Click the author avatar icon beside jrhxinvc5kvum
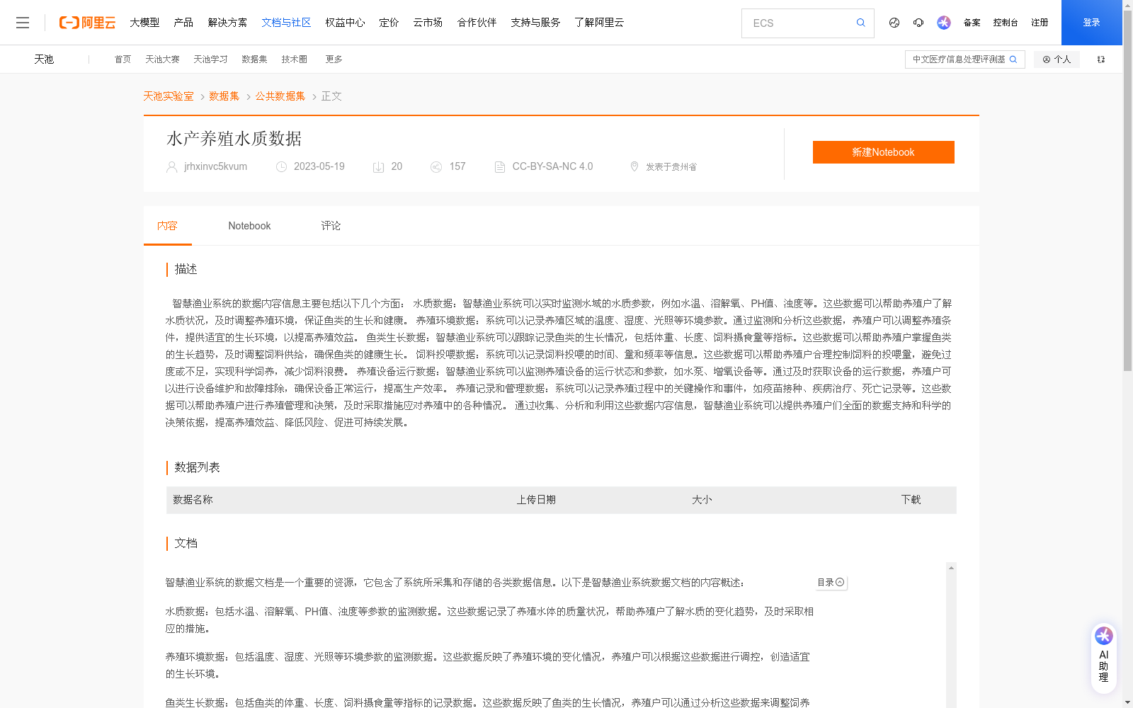The width and height of the screenshot is (1133, 708). pyautogui.click(x=171, y=167)
